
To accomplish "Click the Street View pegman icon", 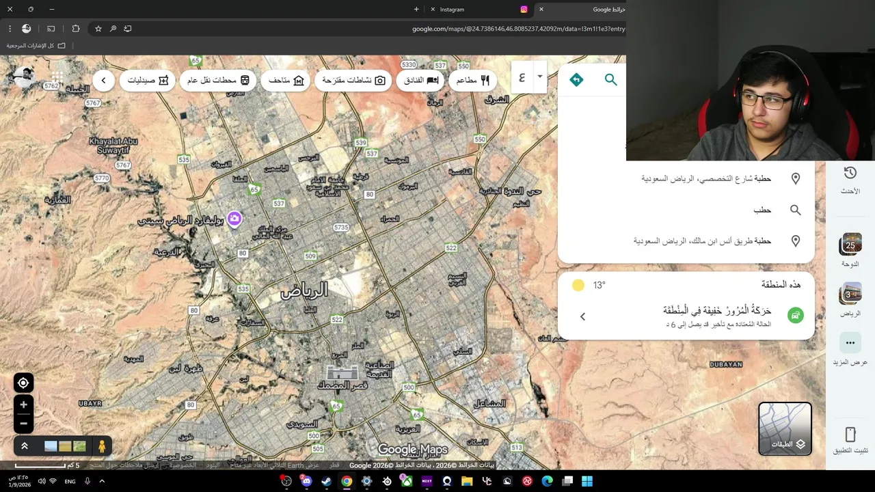I will click(x=102, y=446).
